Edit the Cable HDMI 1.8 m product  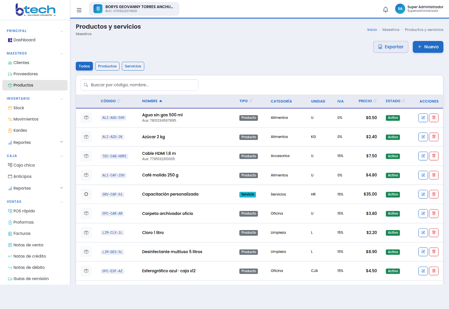[423, 156]
